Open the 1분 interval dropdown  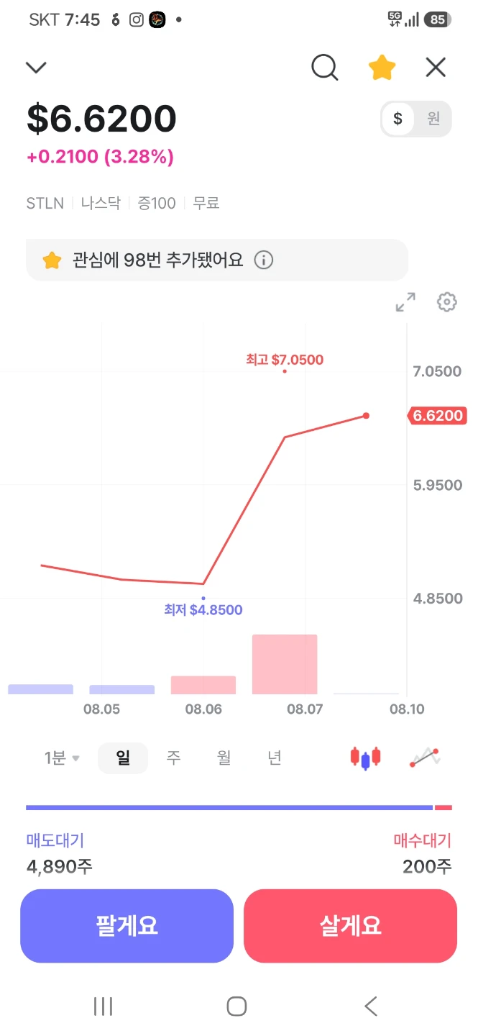pyautogui.click(x=62, y=758)
